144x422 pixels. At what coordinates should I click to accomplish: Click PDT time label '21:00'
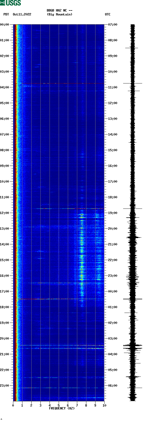pyautogui.click(x=4, y=354)
